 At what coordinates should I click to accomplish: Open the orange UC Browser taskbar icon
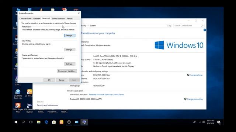click(62, 122)
